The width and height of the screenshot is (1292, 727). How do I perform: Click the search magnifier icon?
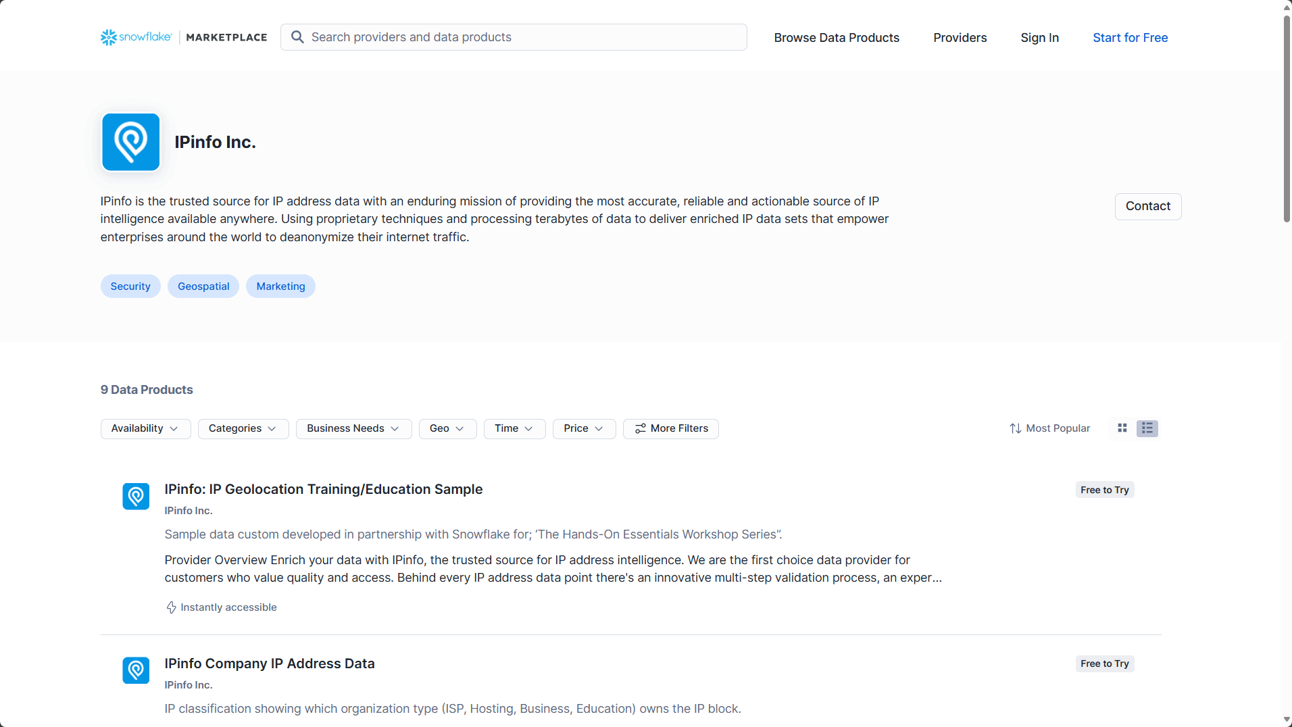tap(297, 37)
